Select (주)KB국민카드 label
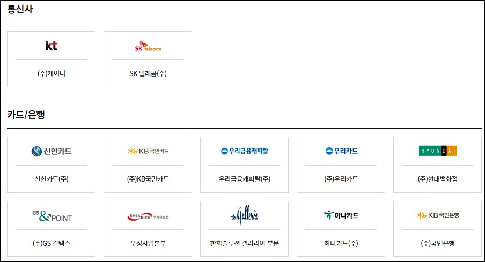Screen dimensions: 485x262 coord(148,179)
